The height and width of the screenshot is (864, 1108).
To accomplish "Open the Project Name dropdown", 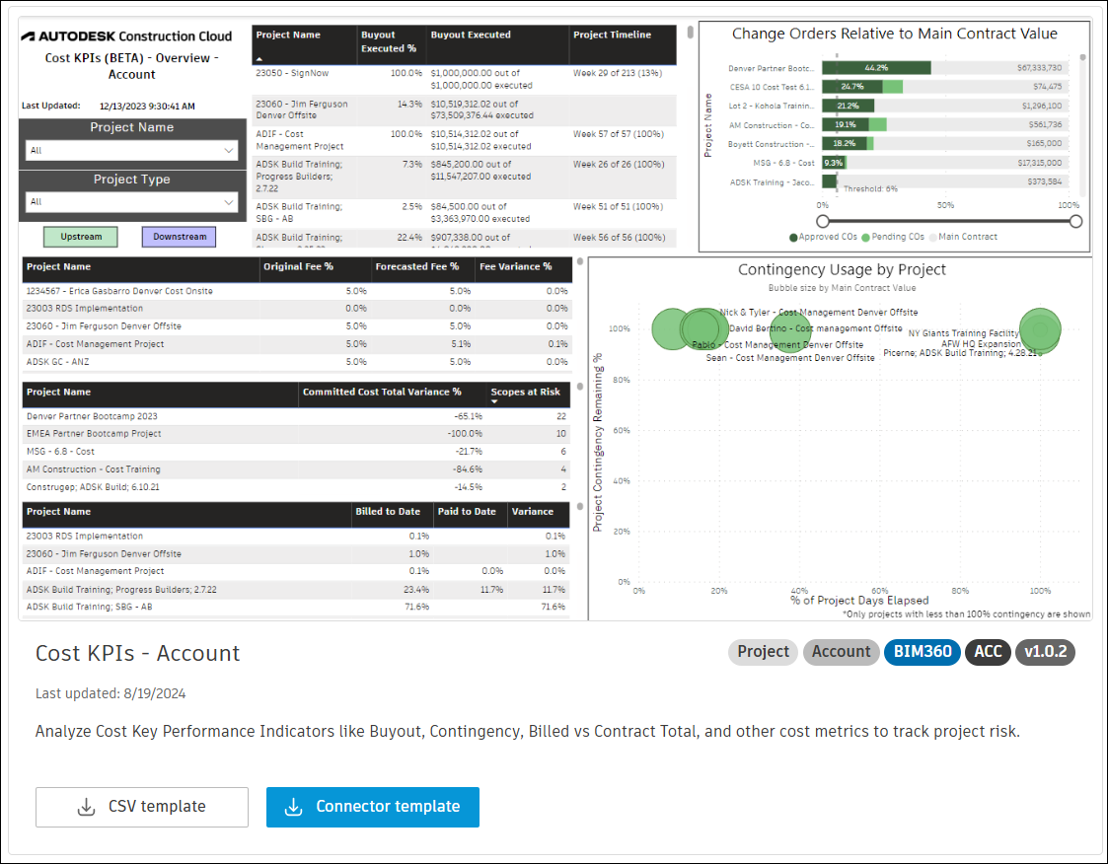I will tap(131, 151).
